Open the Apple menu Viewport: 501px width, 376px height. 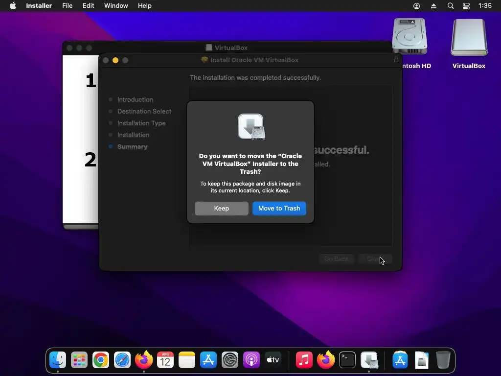coord(13,6)
